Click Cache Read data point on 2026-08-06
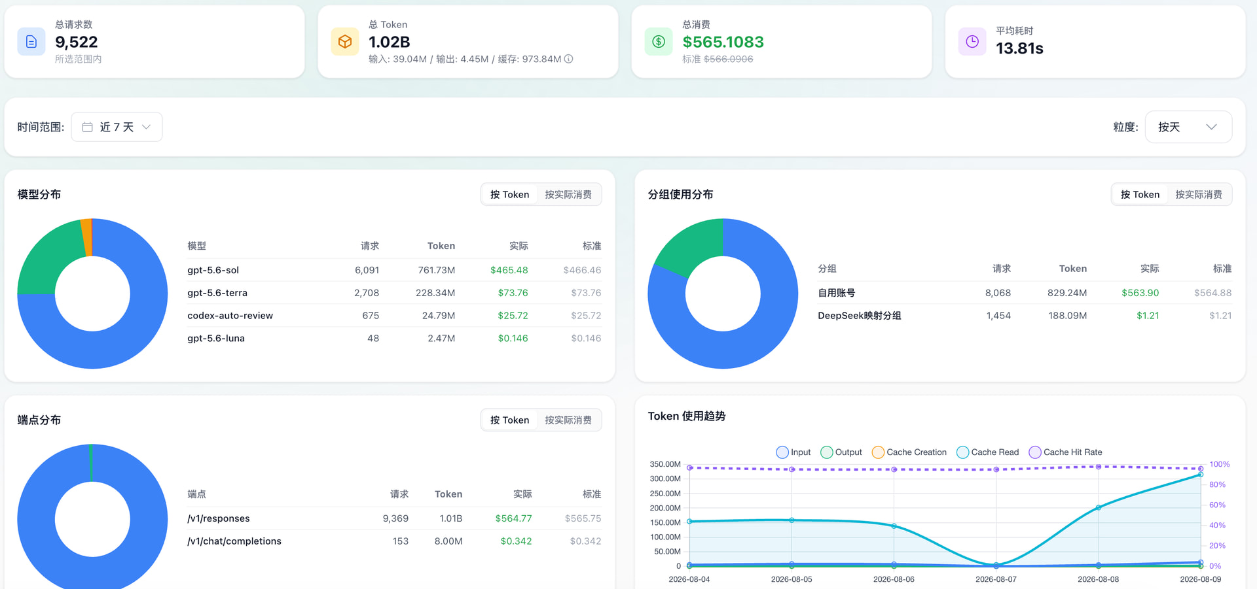Screen dimensions: 1257x589 (x=894, y=526)
